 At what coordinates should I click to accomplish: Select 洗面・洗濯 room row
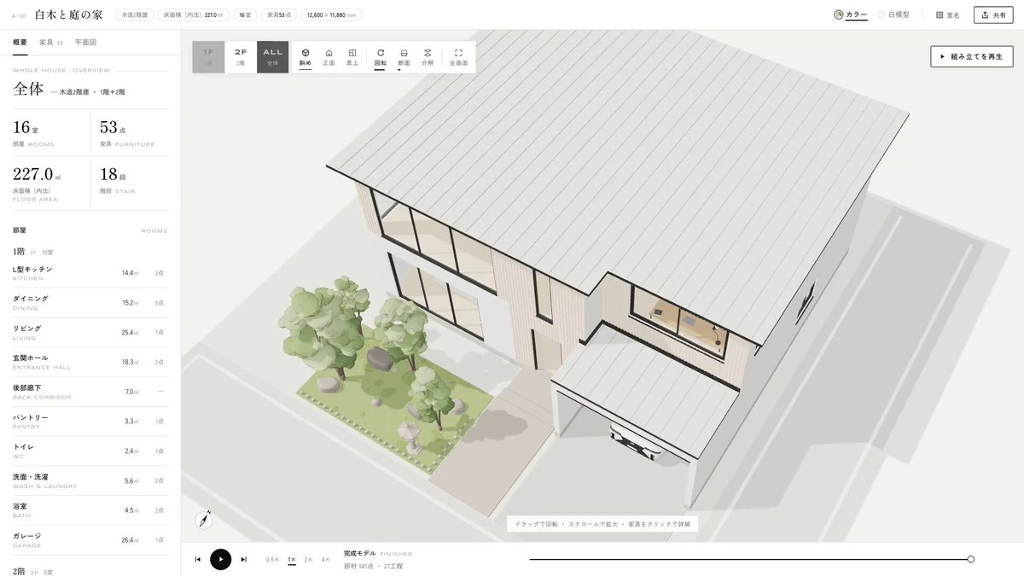point(90,480)
